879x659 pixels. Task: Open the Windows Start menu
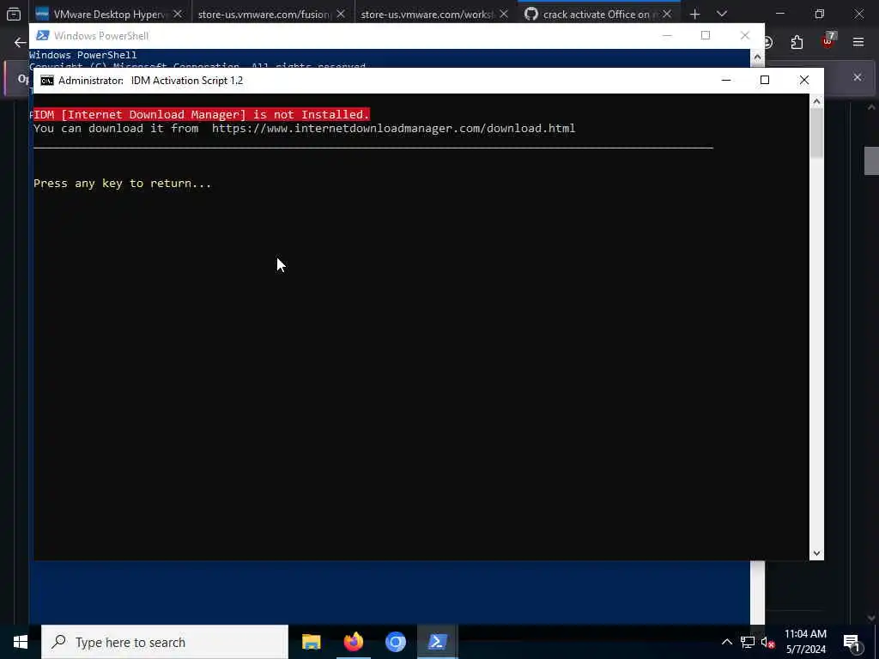pos(21,642)
